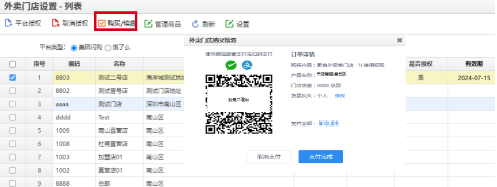Click the 支付完成 button

[x=320, y=157]
